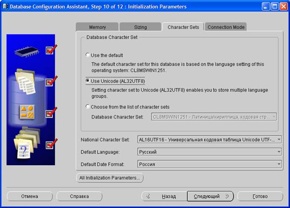Click All Initialization Parameters button
The height and width of the screenshot is (208, 290).
[110, 178]
